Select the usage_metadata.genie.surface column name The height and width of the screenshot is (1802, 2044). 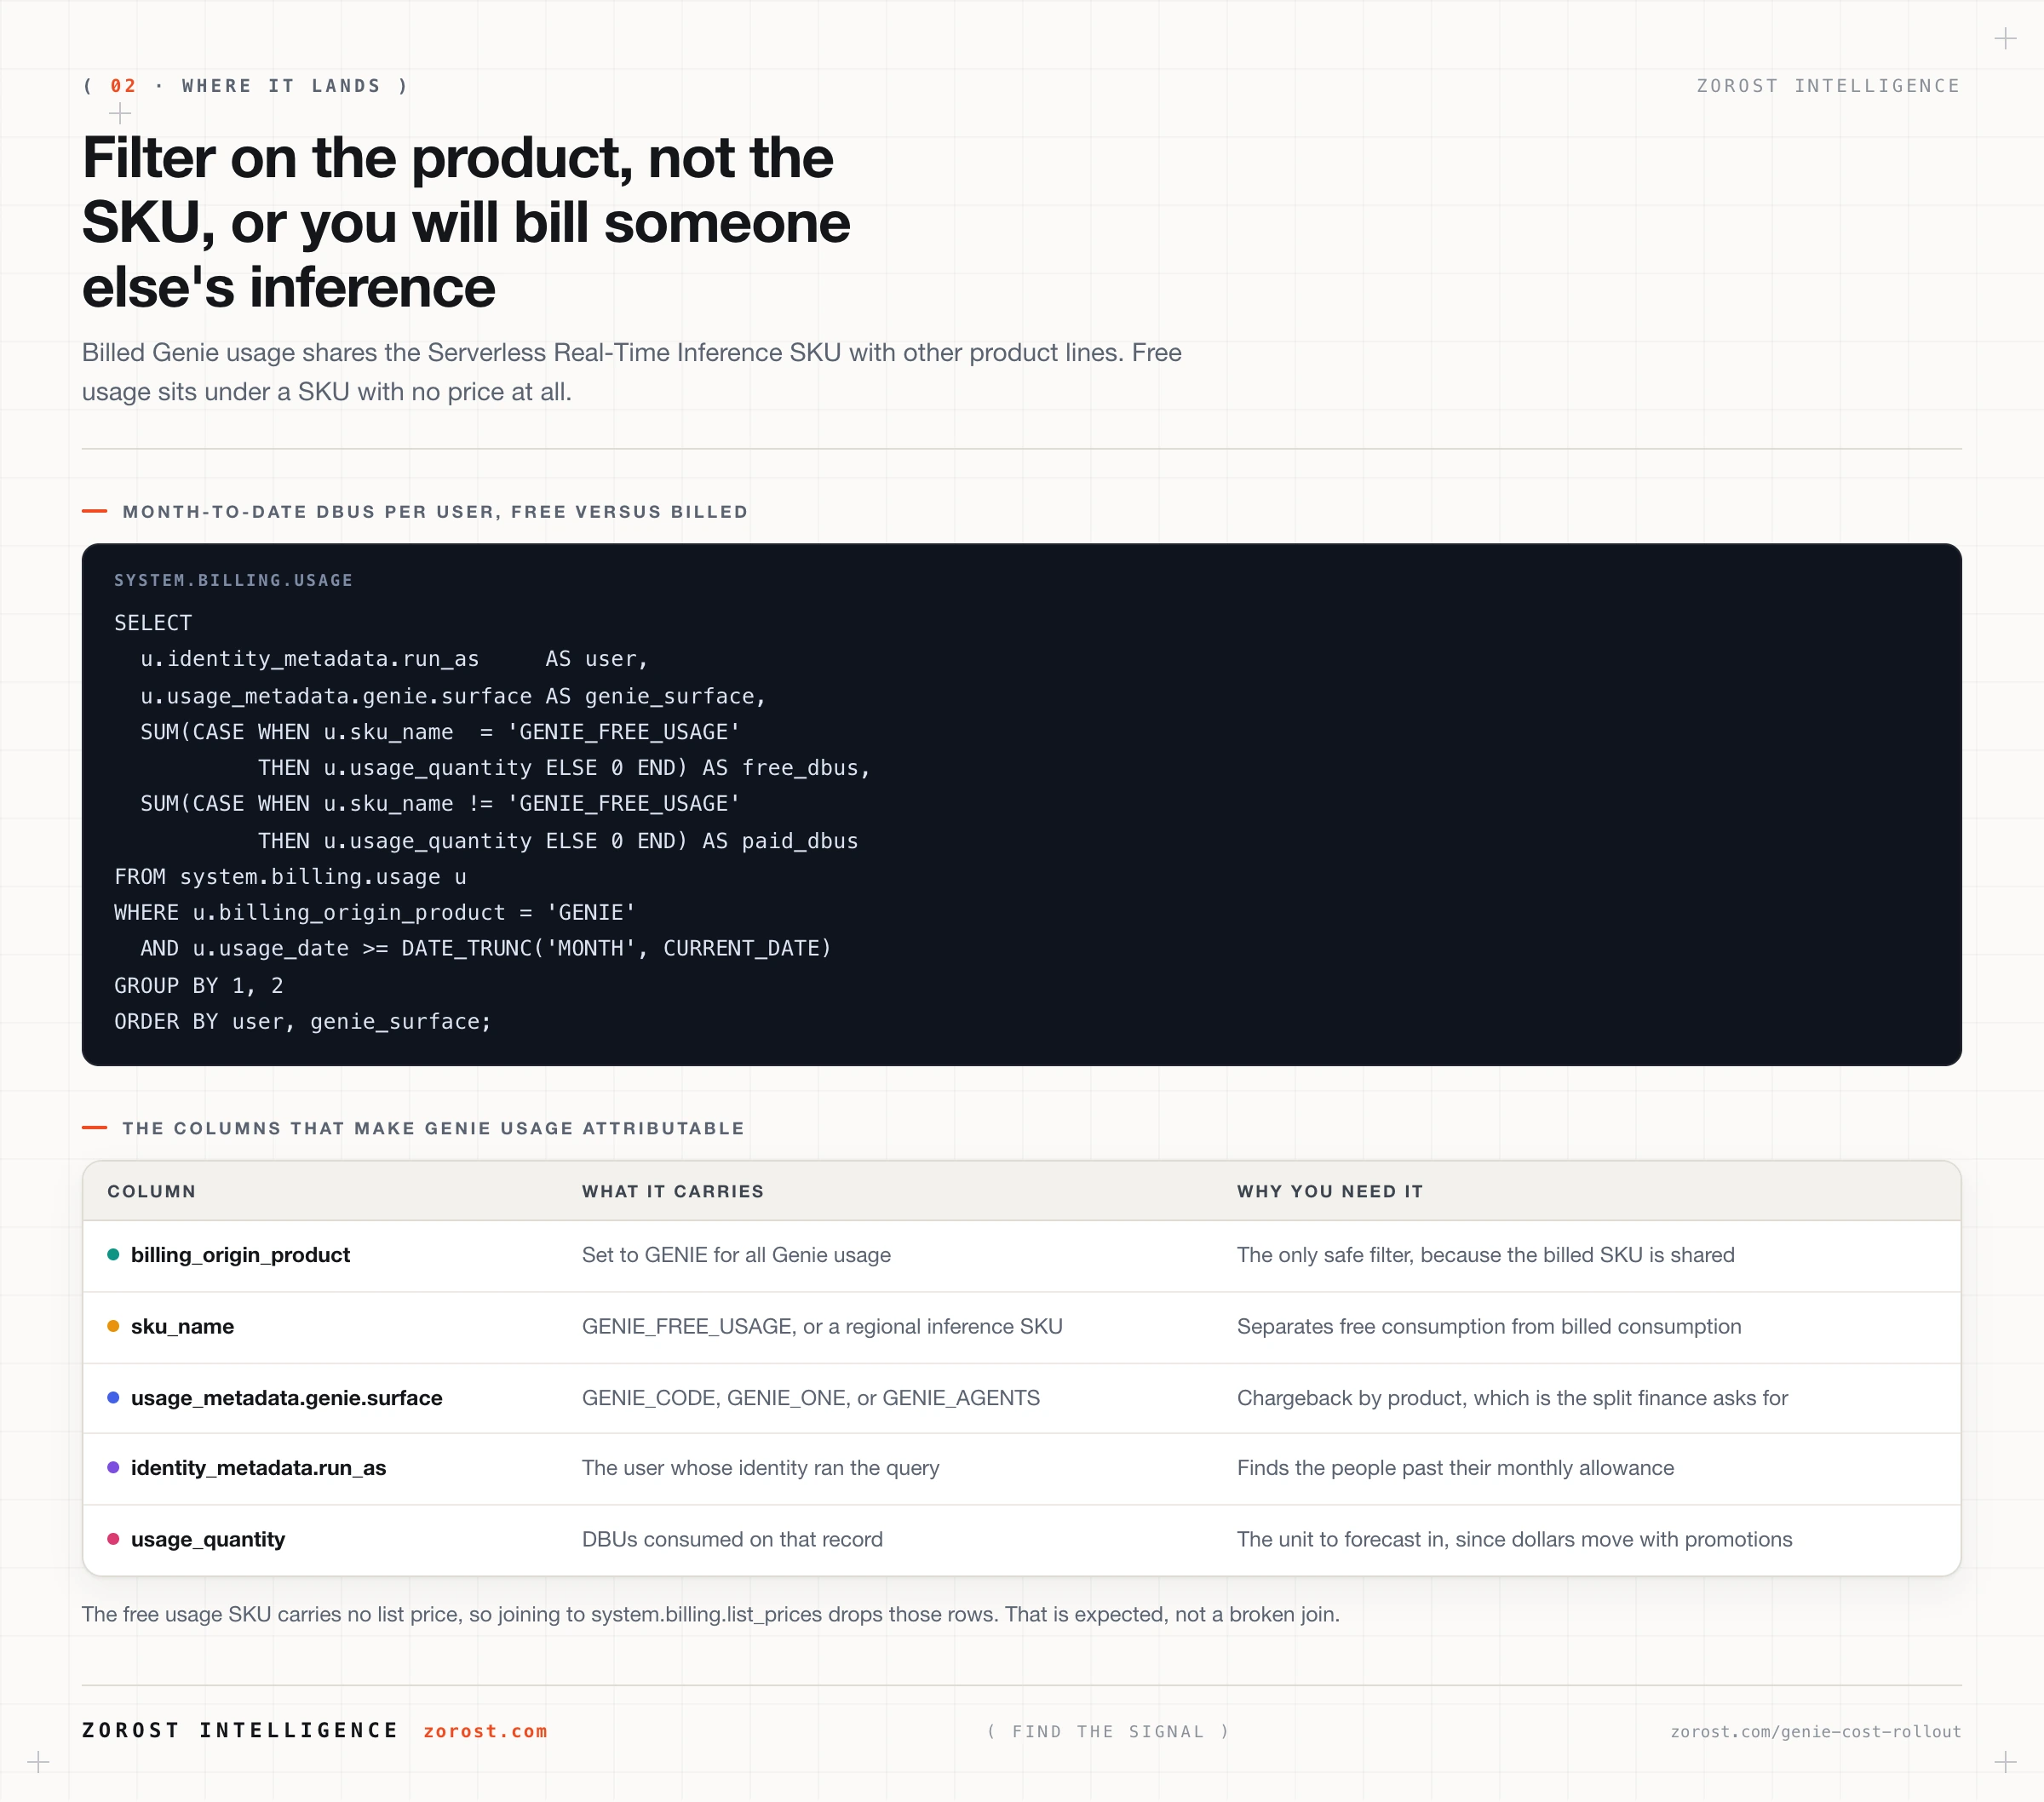tap(286, 1397)
